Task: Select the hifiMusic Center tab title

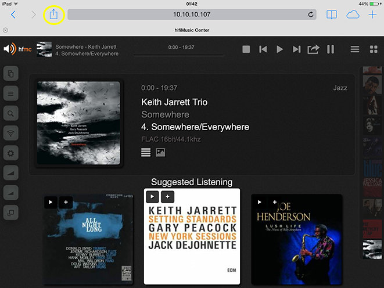Action: [192, 30]
